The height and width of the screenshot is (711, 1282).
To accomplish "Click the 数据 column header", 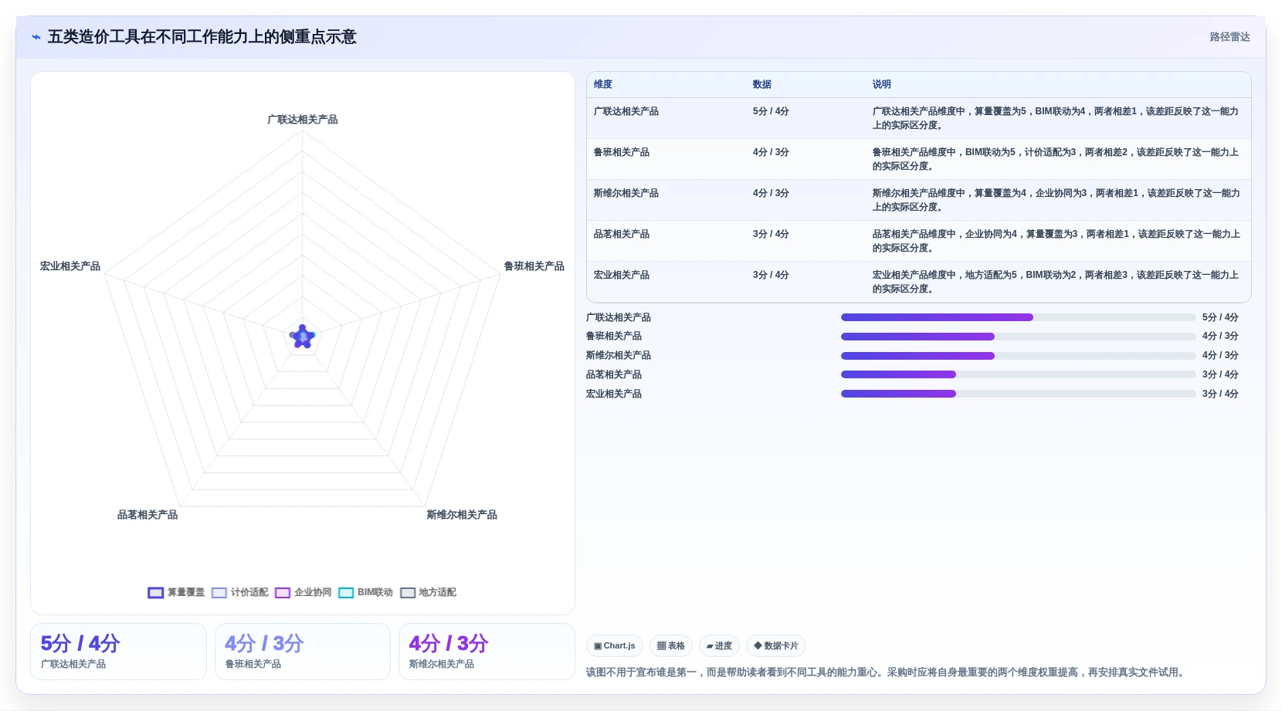I will [762, 84].
